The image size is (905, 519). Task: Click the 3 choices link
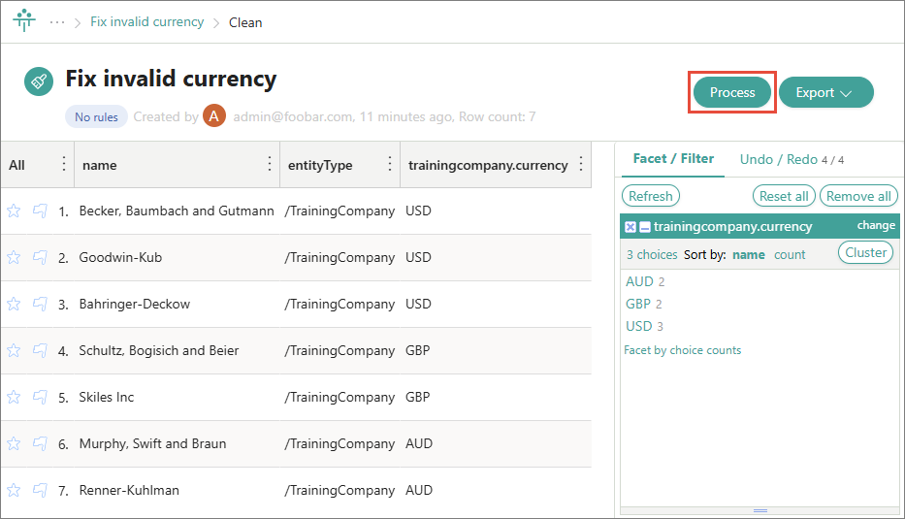(x=652, y=254)
